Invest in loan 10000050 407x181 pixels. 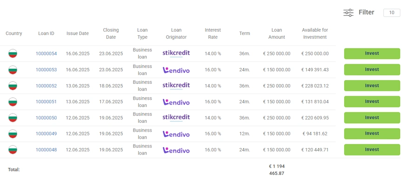[372, 118]
